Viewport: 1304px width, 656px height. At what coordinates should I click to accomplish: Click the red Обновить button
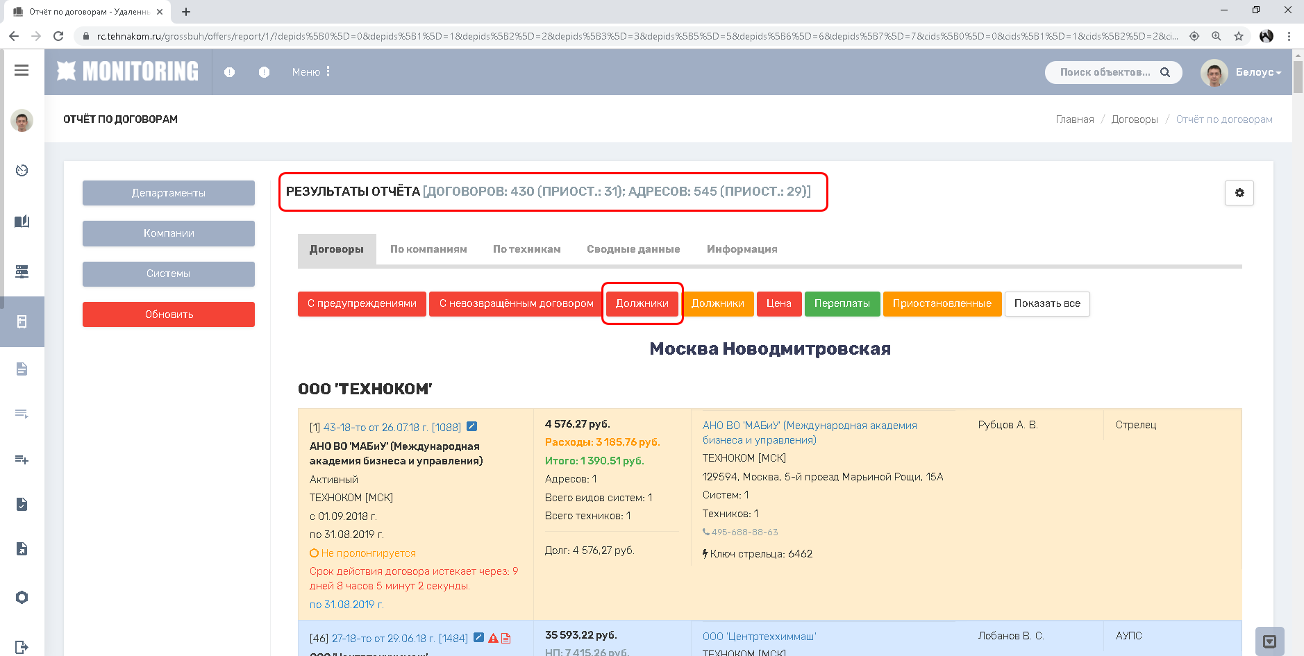[169, 314]
